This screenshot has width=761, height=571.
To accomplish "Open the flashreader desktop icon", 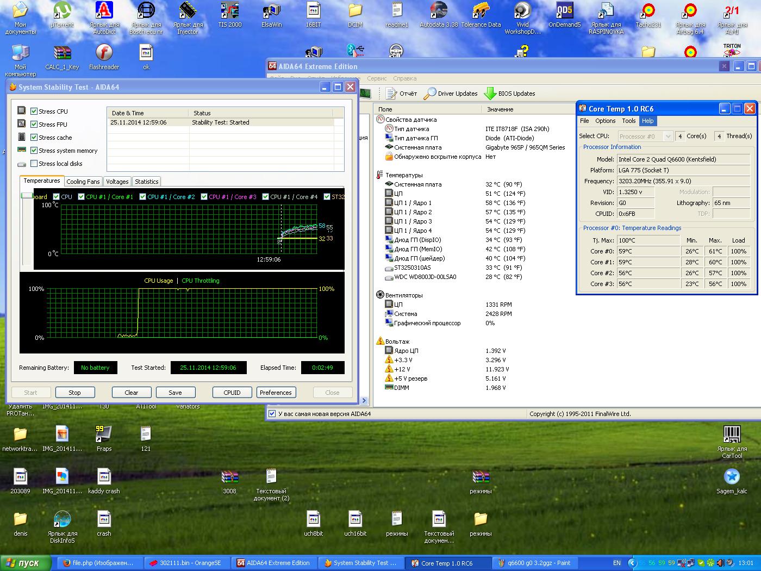I will coord(104,53).
